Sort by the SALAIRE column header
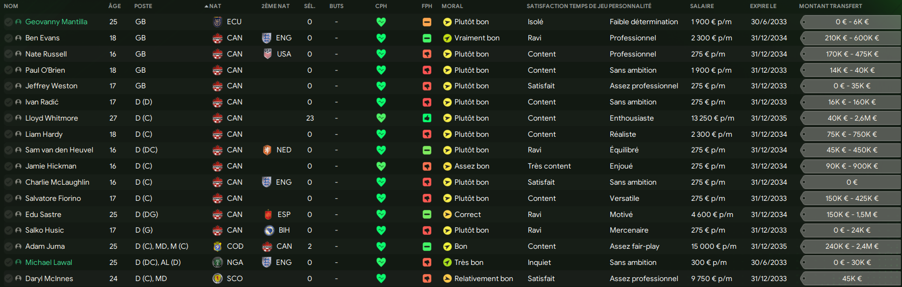The image size is (902, 287). [701, 6]
